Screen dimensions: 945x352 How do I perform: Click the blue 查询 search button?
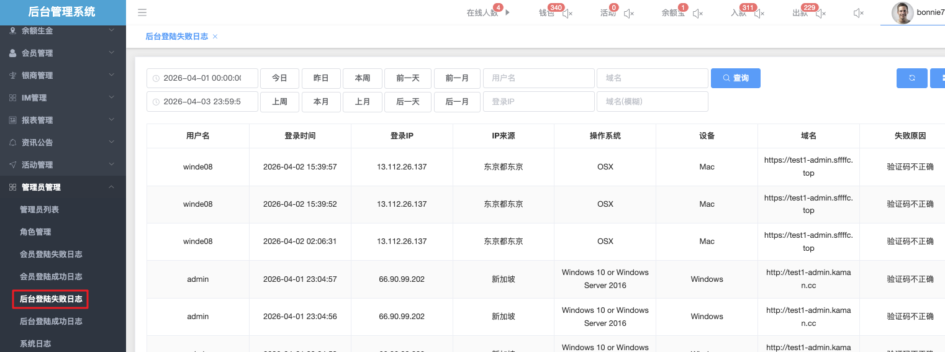click(x=735, y=78)
